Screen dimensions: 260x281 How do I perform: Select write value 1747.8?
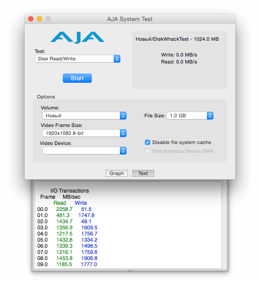[87, 215]
